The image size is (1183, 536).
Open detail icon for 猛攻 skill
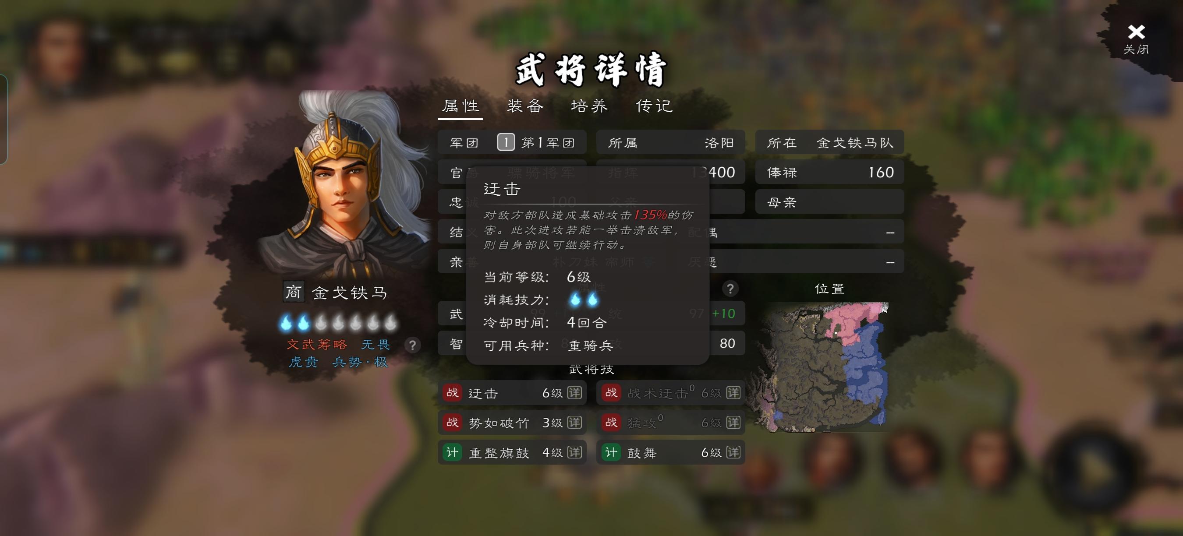pyautogui.click(x=733, y=423)
